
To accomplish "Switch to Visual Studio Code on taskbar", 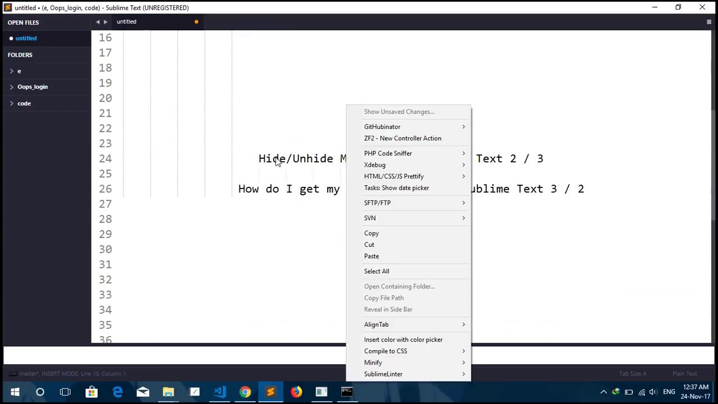I will tap(219, 392).
